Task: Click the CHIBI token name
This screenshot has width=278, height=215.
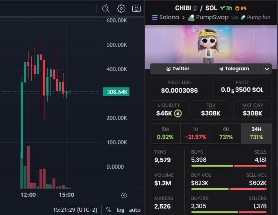Action: (x=183, y=8)
